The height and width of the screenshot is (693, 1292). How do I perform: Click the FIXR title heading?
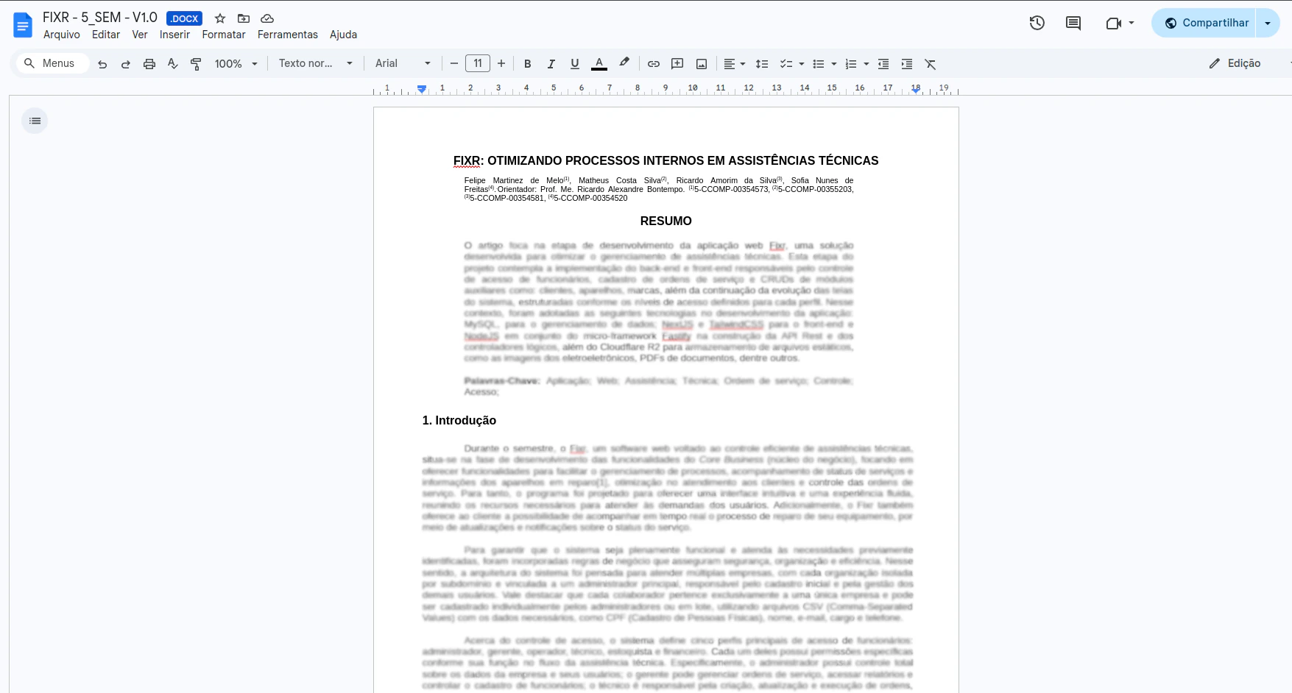(666, 161)
